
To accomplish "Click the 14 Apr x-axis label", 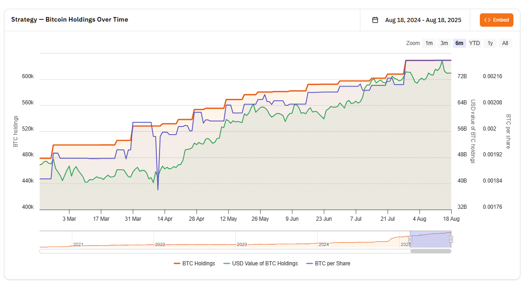I will click(165, 219).
